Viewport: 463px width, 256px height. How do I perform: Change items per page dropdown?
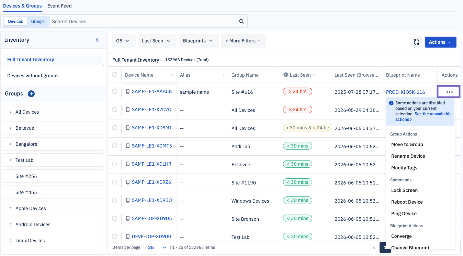(157, 247)
